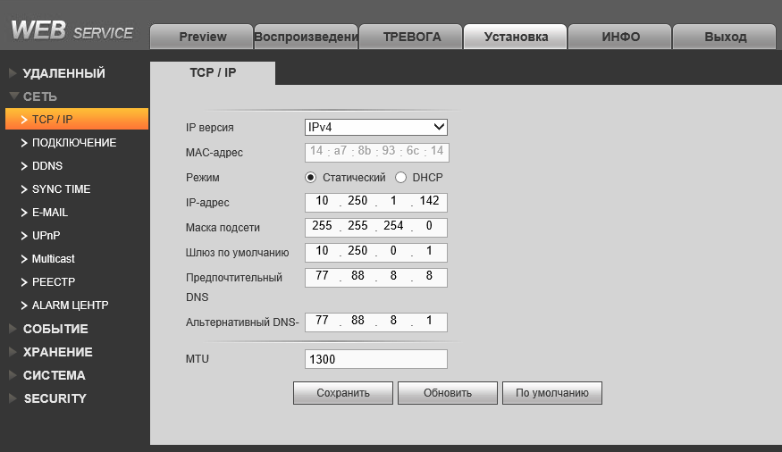Switch to the Воспроизведение tab
The image size is (782, 452).
tap(307, 37)
